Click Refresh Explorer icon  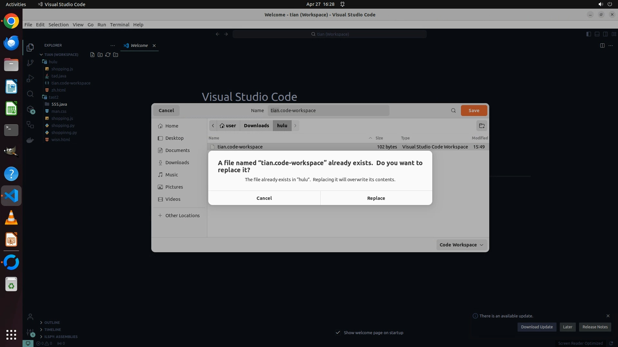point(108,55)
